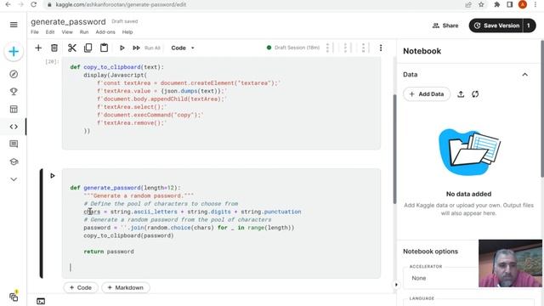
Task: Click the stacked-windows icon with yellow badge
Action: pos(14,297)
